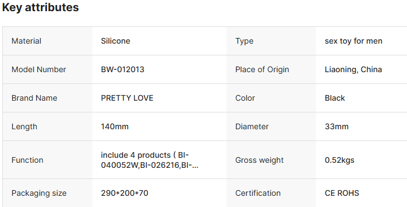The height and width of the screenshot is (207, 407).
Task: Select the Brand Name label
Action: [x=34, y=98]
